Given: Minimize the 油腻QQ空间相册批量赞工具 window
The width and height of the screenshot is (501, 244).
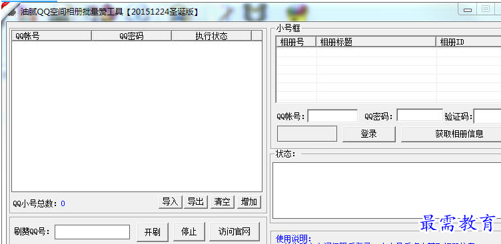Looking at the screenshot, I should click(x=468, y=10).
